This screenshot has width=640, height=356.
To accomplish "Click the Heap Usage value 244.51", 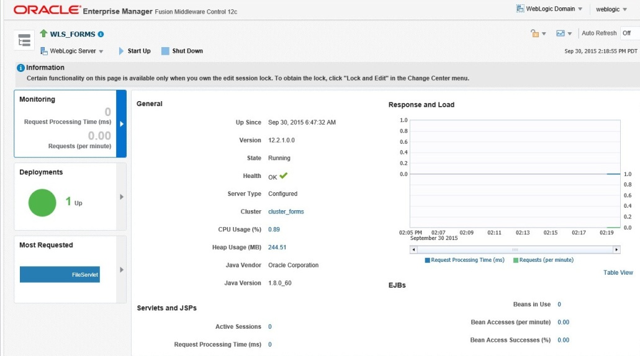I will [277, 247].
